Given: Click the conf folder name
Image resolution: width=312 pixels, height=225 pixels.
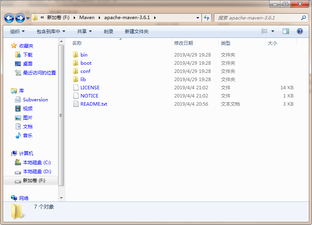Looking at the screenshot, I should pyautogui.click(x=86, y=71).
